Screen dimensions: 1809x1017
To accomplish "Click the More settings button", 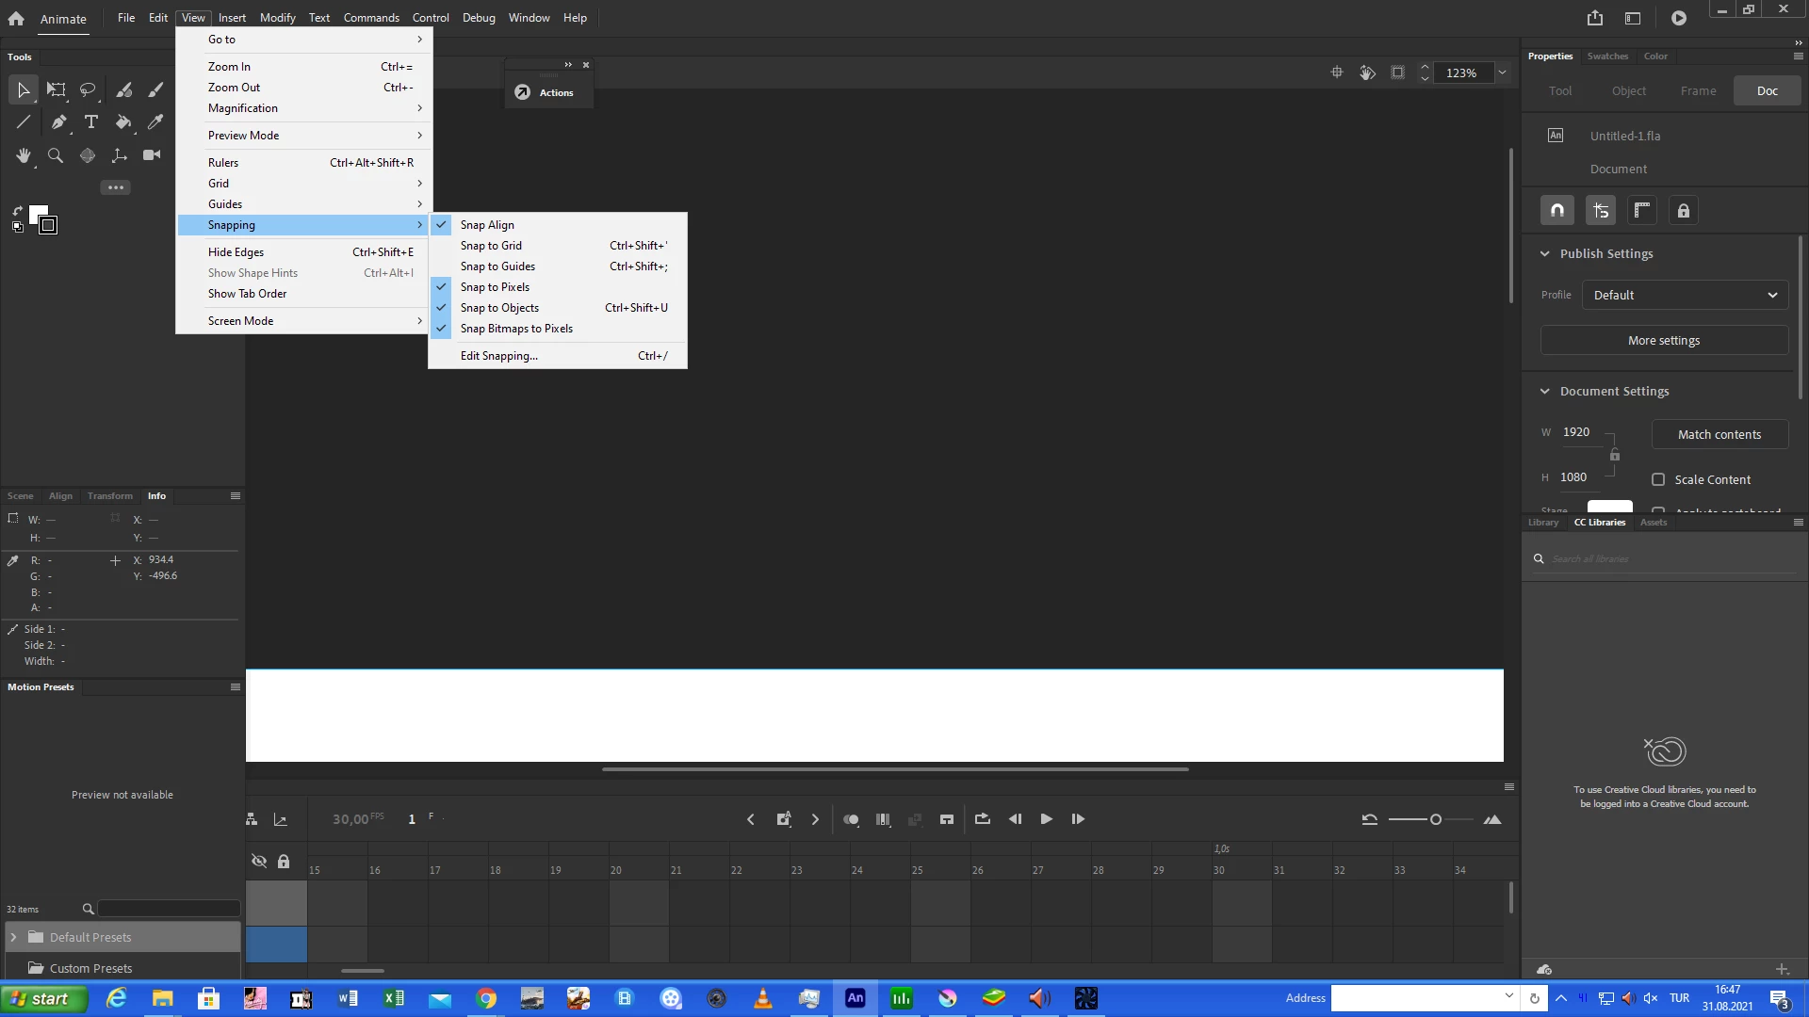I will click(x=1664, y=340).
